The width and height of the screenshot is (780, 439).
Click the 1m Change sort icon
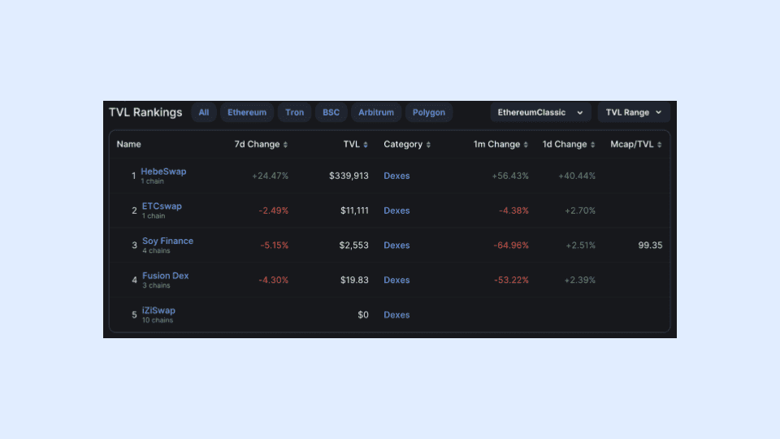coord(526,145)
